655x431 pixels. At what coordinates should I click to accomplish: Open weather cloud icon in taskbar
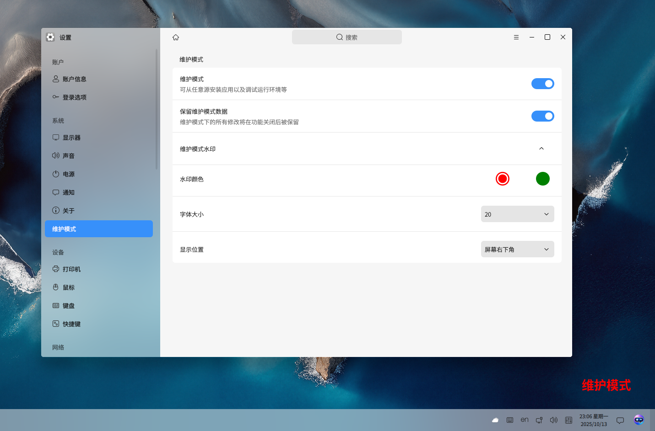coord(495,420)
